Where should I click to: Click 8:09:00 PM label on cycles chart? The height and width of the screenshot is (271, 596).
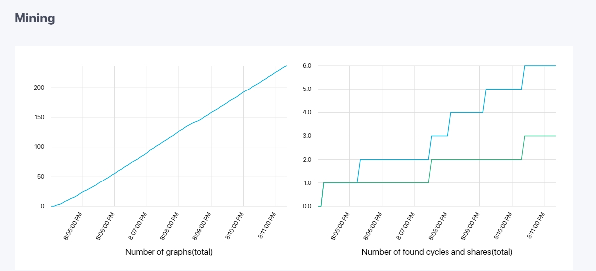point(471,226)
